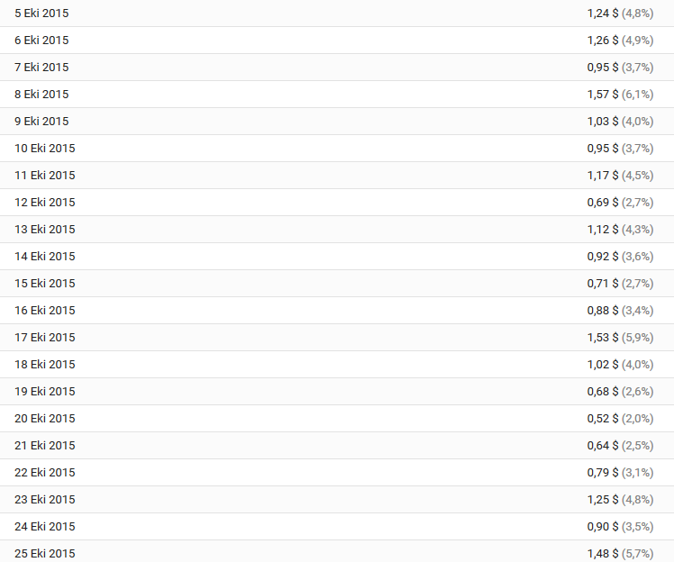Select the 22 Eki 2015 row
Image resolution: width=674 pixels, height=562 pixels.
pos(337,473)
